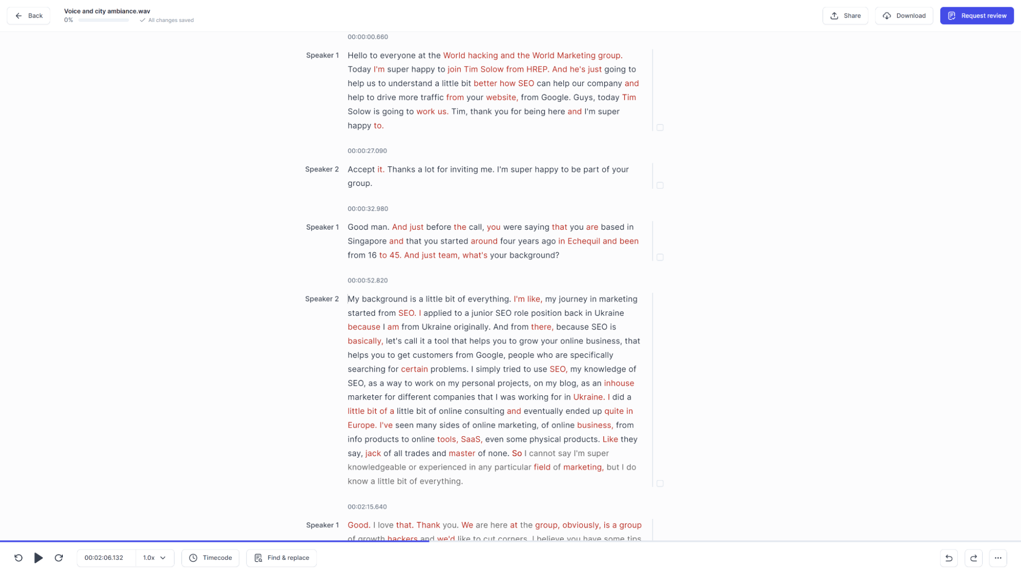Click the undo icon button

pyautogui.click(x=949, y=558)
